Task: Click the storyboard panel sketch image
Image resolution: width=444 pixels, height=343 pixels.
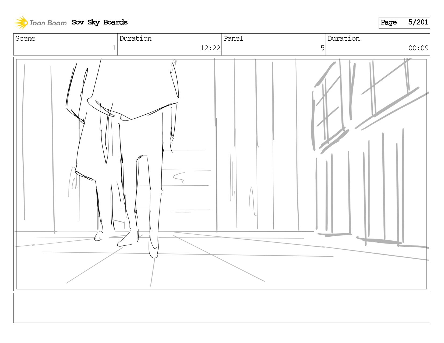Action: (x=221, y=174)
